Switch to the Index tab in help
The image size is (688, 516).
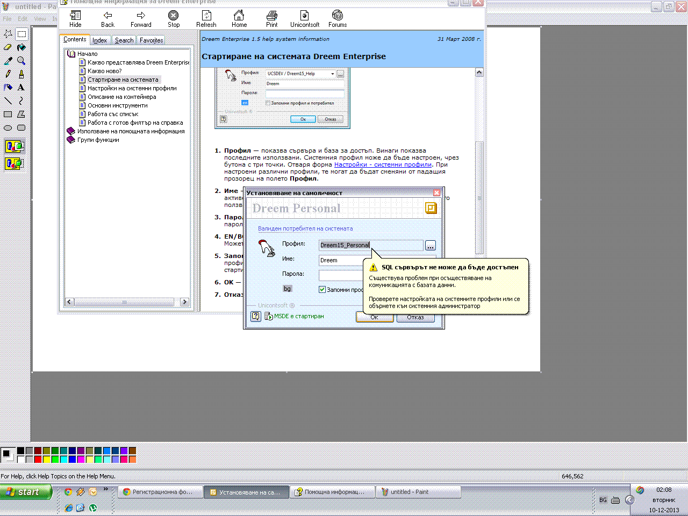pyautogui.click(x=99, y=40)
